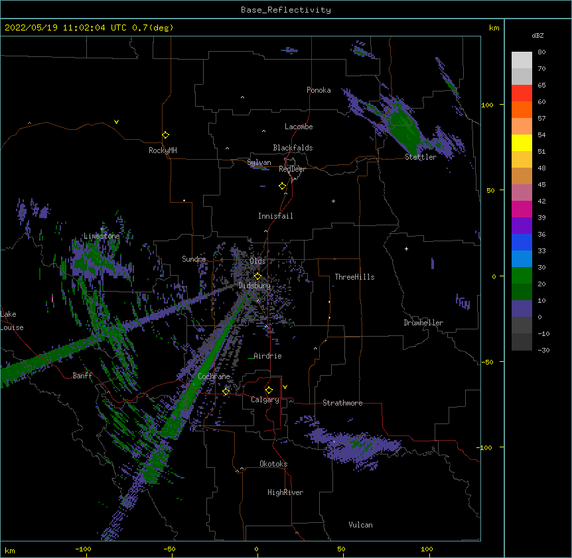
Task: Click the Stettler city label
Action: [x=421, y=157]
